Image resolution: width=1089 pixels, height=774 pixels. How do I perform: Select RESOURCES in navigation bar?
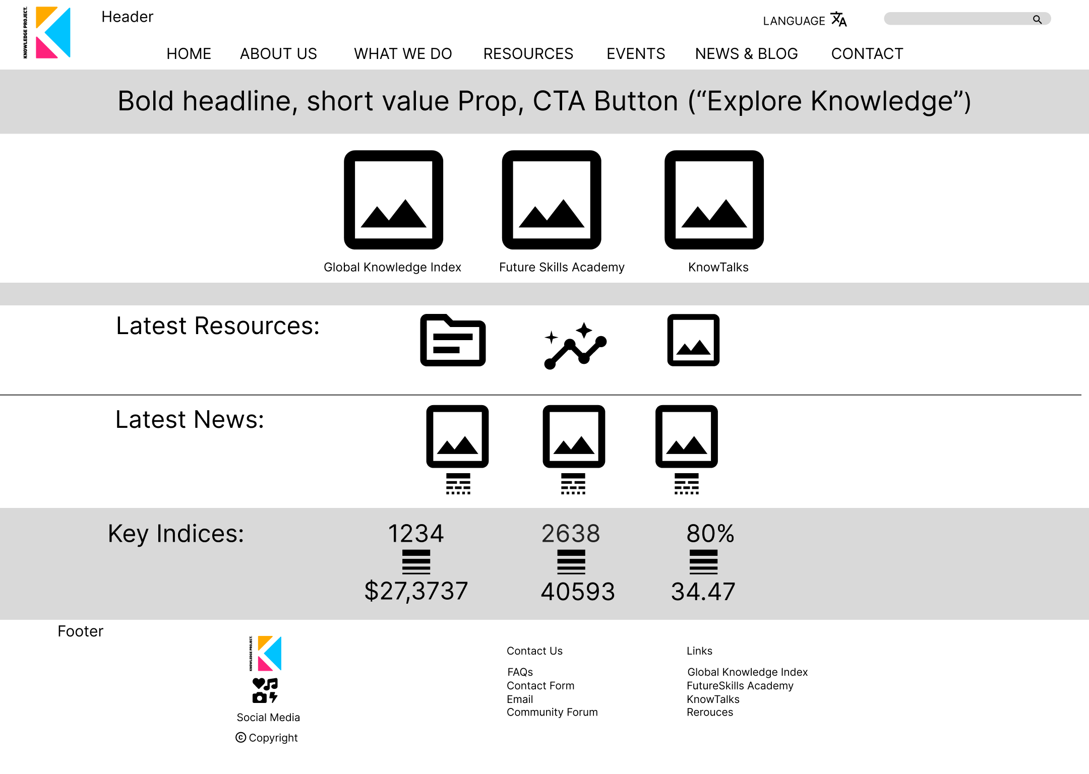(528, 53)
